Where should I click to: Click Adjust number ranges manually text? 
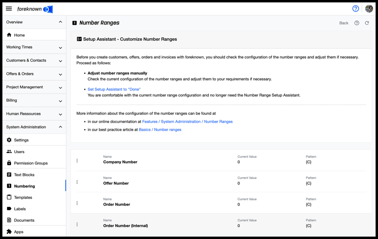pos(117,73)
